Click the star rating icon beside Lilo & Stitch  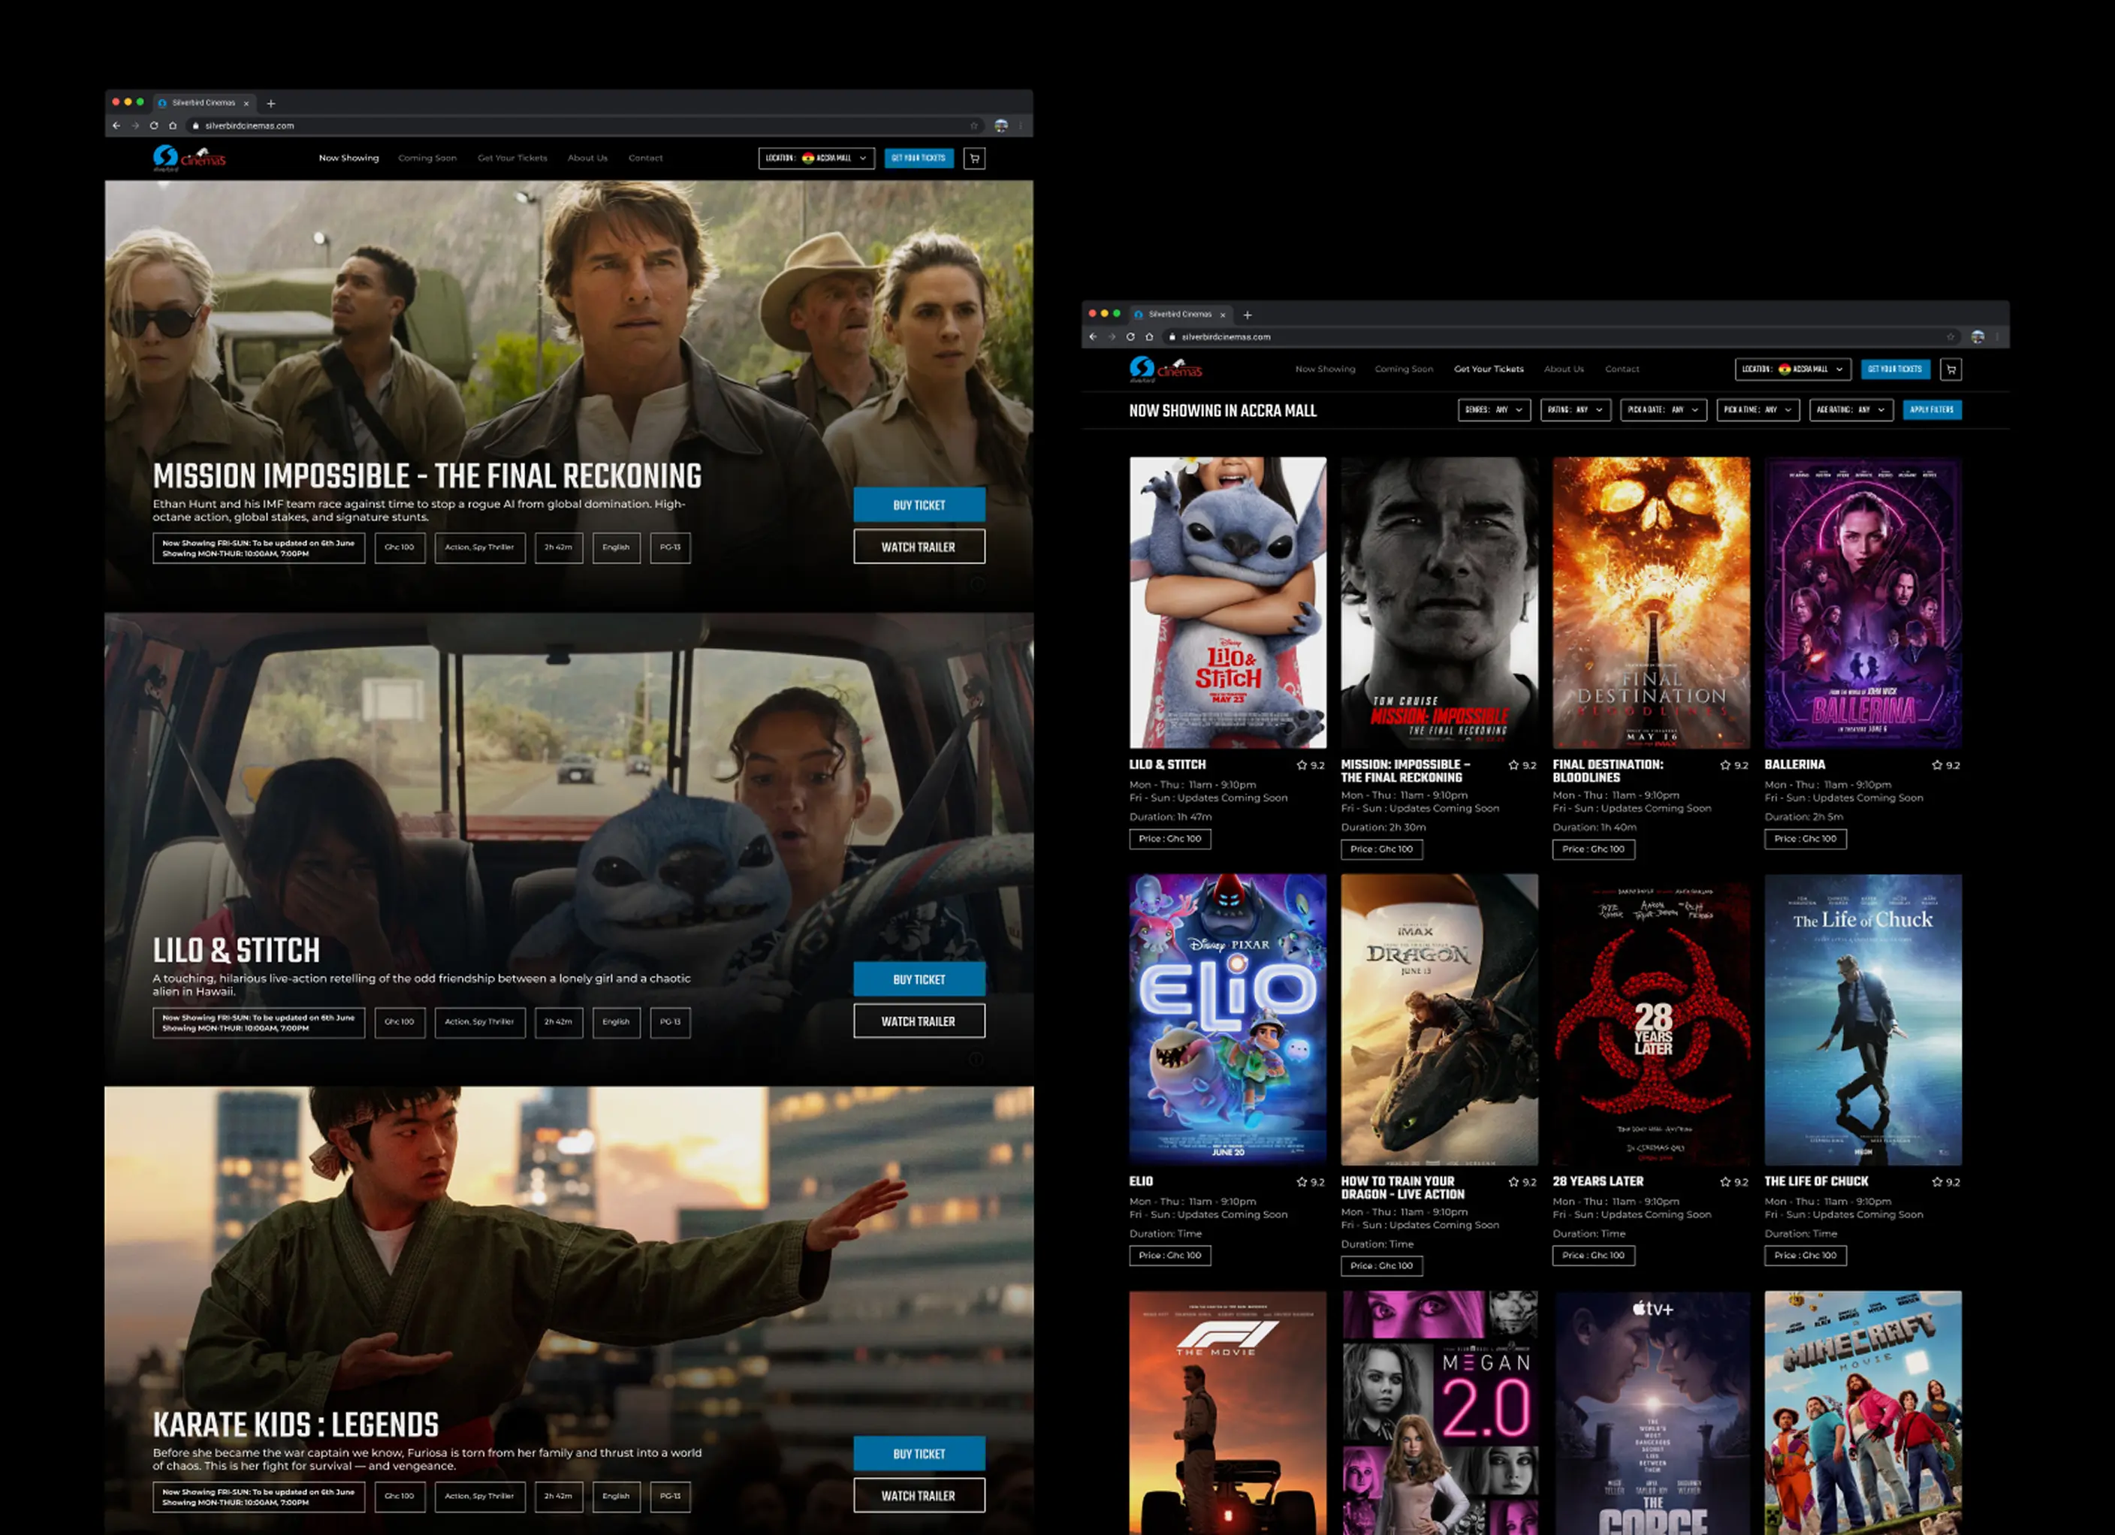[x=1302, y=766]
